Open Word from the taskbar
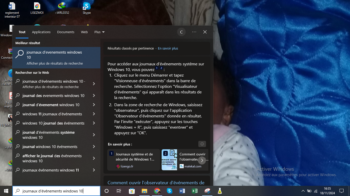Screen dimensions: 350x196 click(182, 191)
